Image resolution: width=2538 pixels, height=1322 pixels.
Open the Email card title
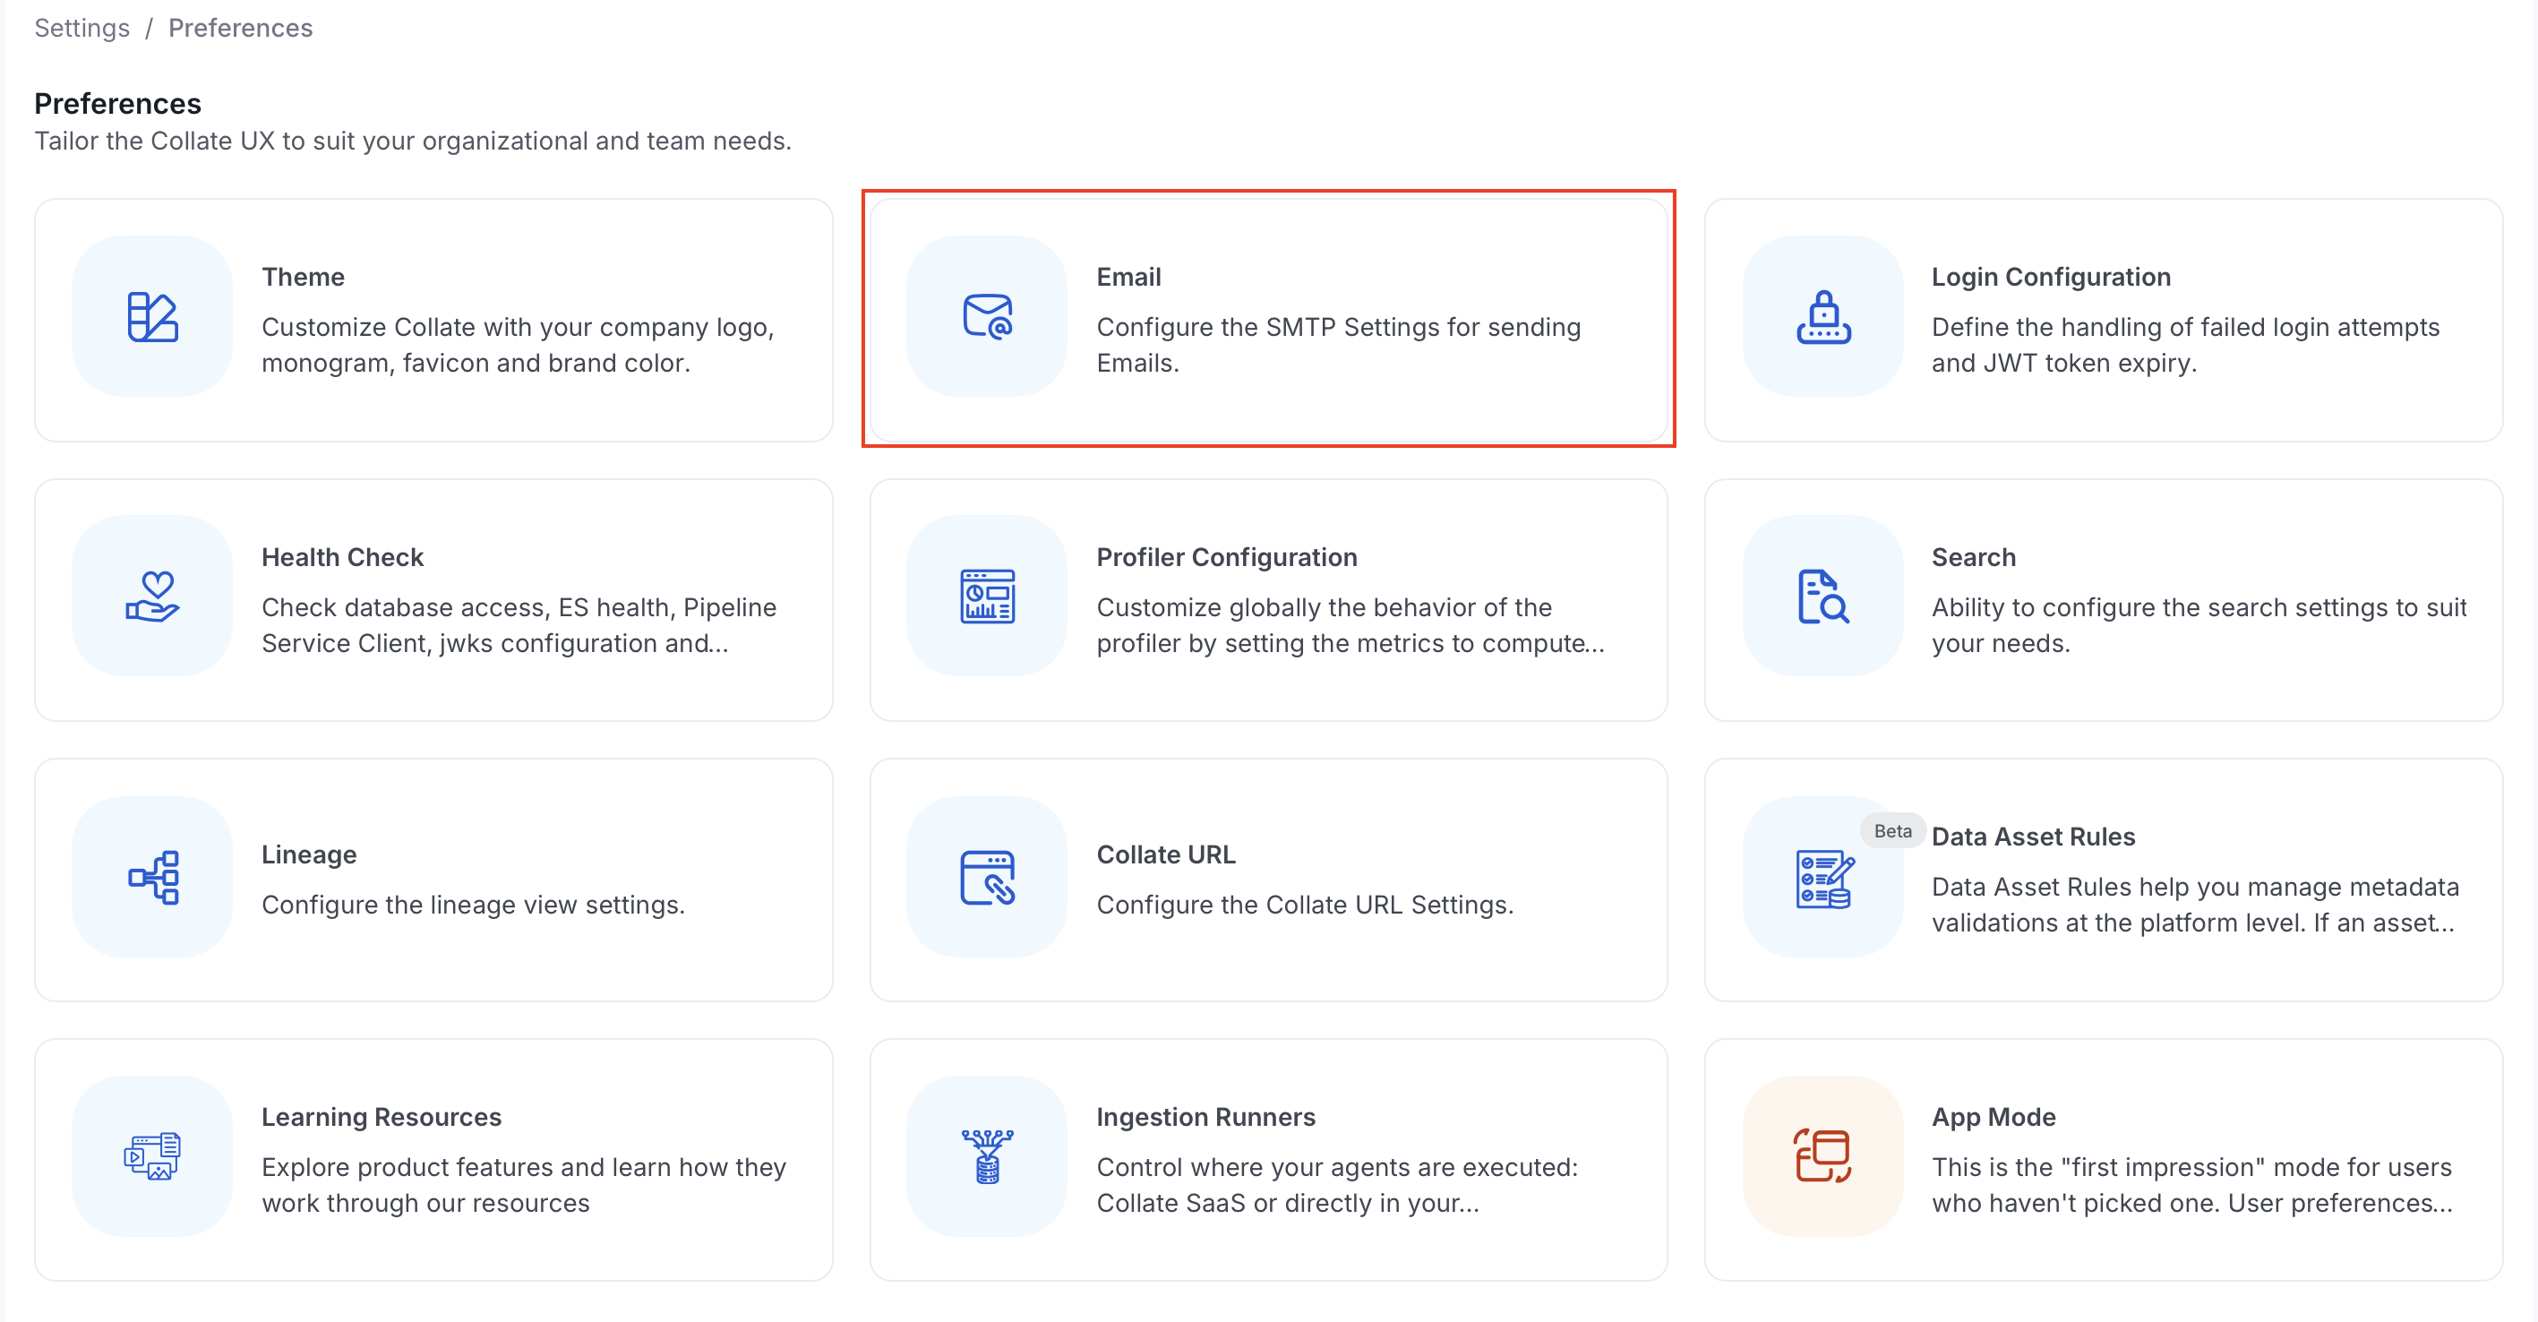coord(1128,277)
